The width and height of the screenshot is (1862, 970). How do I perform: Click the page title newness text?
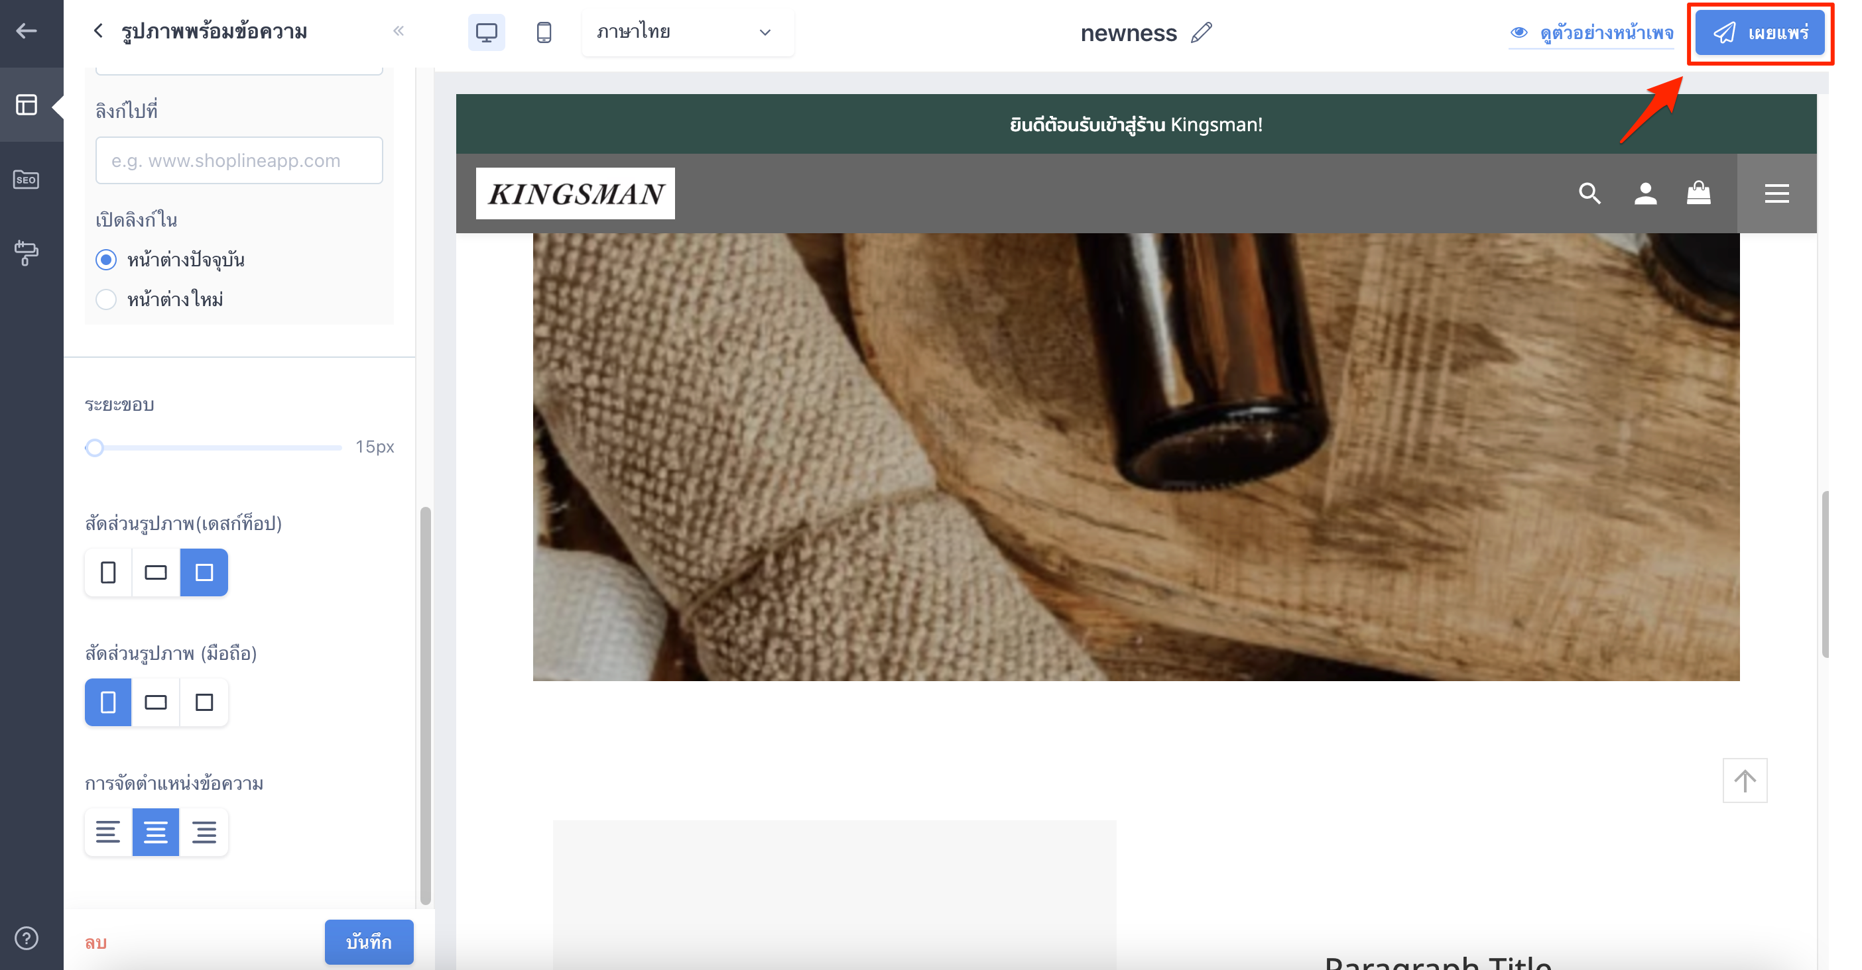pyautogui.click(x=1129, y=33)
